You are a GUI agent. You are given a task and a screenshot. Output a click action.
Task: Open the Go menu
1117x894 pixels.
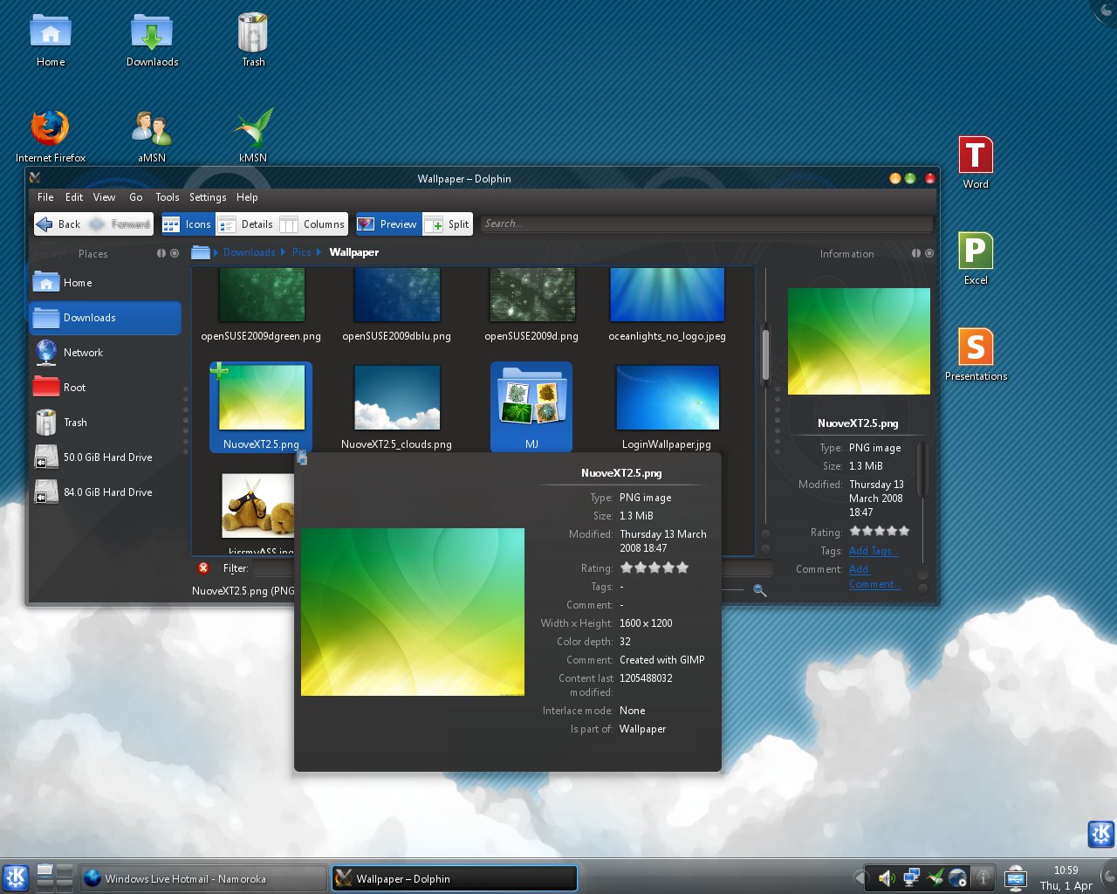coord(136,197)
